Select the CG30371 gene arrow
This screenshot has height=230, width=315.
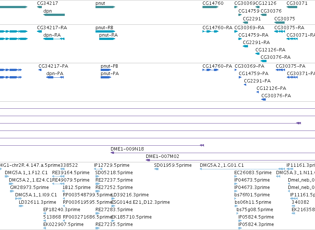tap(292, 7)
